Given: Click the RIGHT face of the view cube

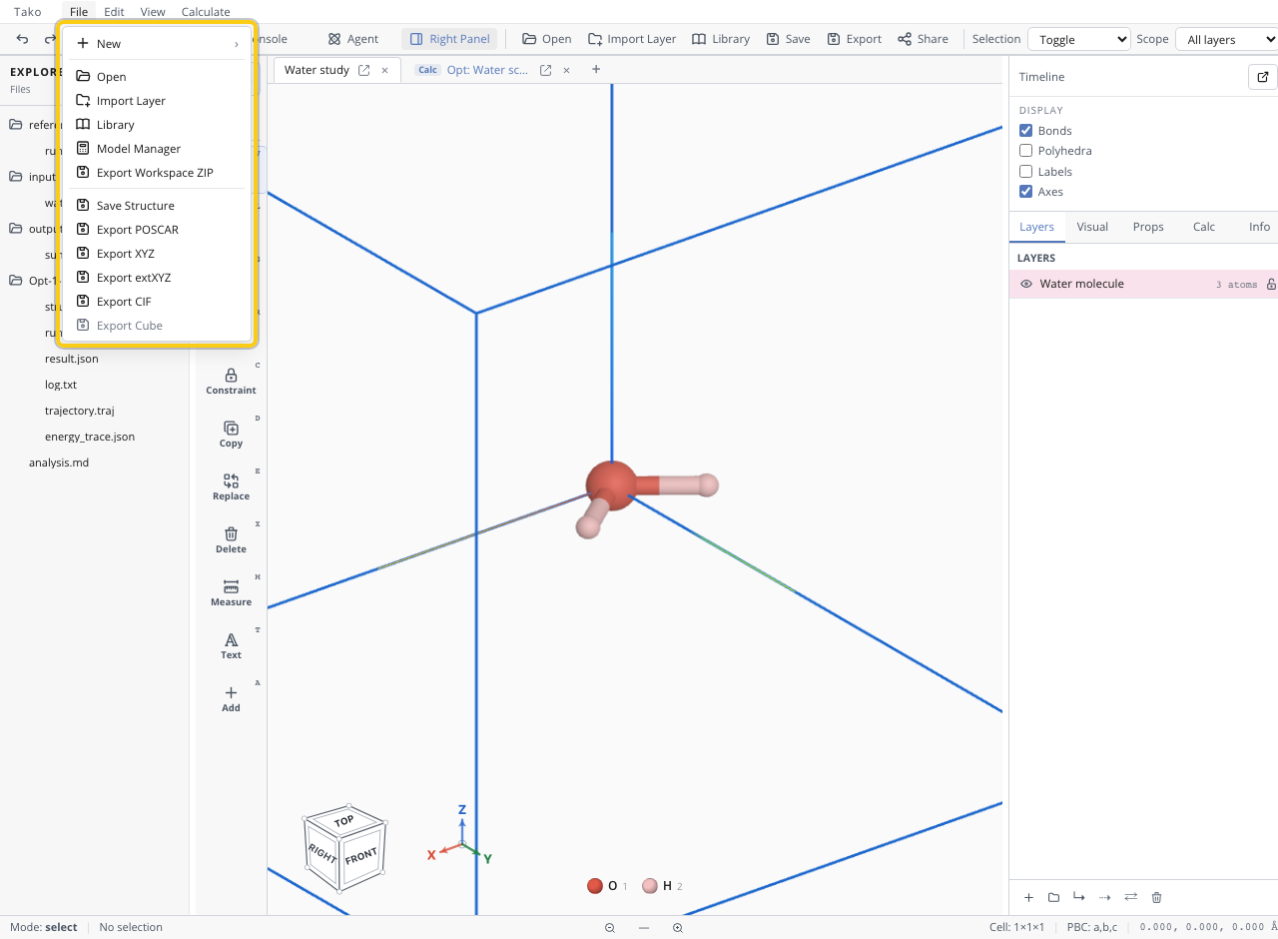Looking at the screenshot, I should pos(321,853).
